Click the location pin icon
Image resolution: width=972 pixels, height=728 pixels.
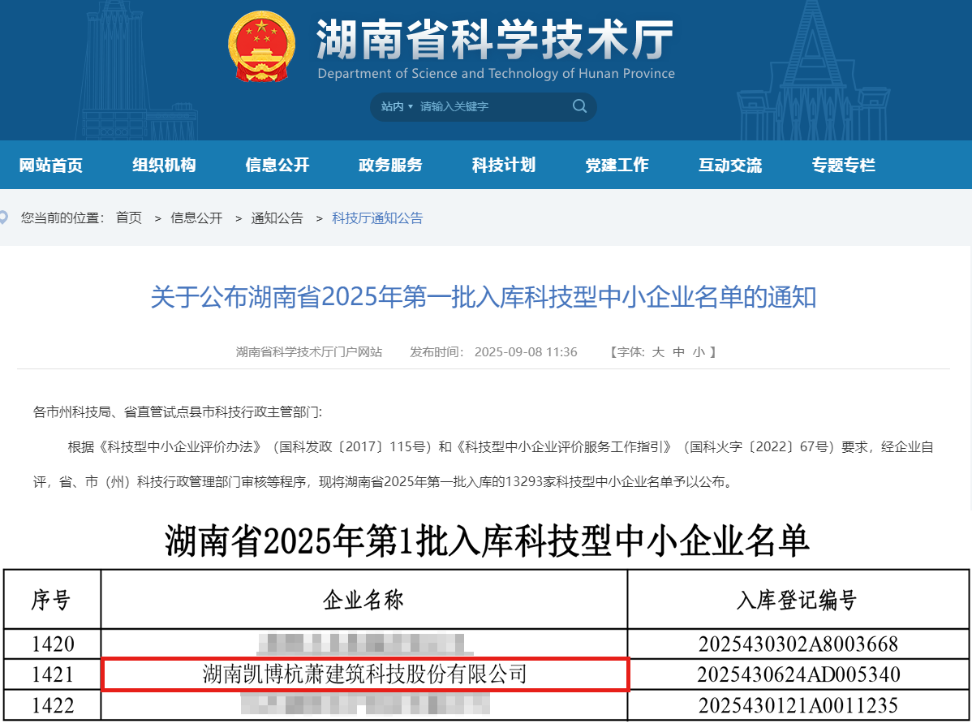4,218
